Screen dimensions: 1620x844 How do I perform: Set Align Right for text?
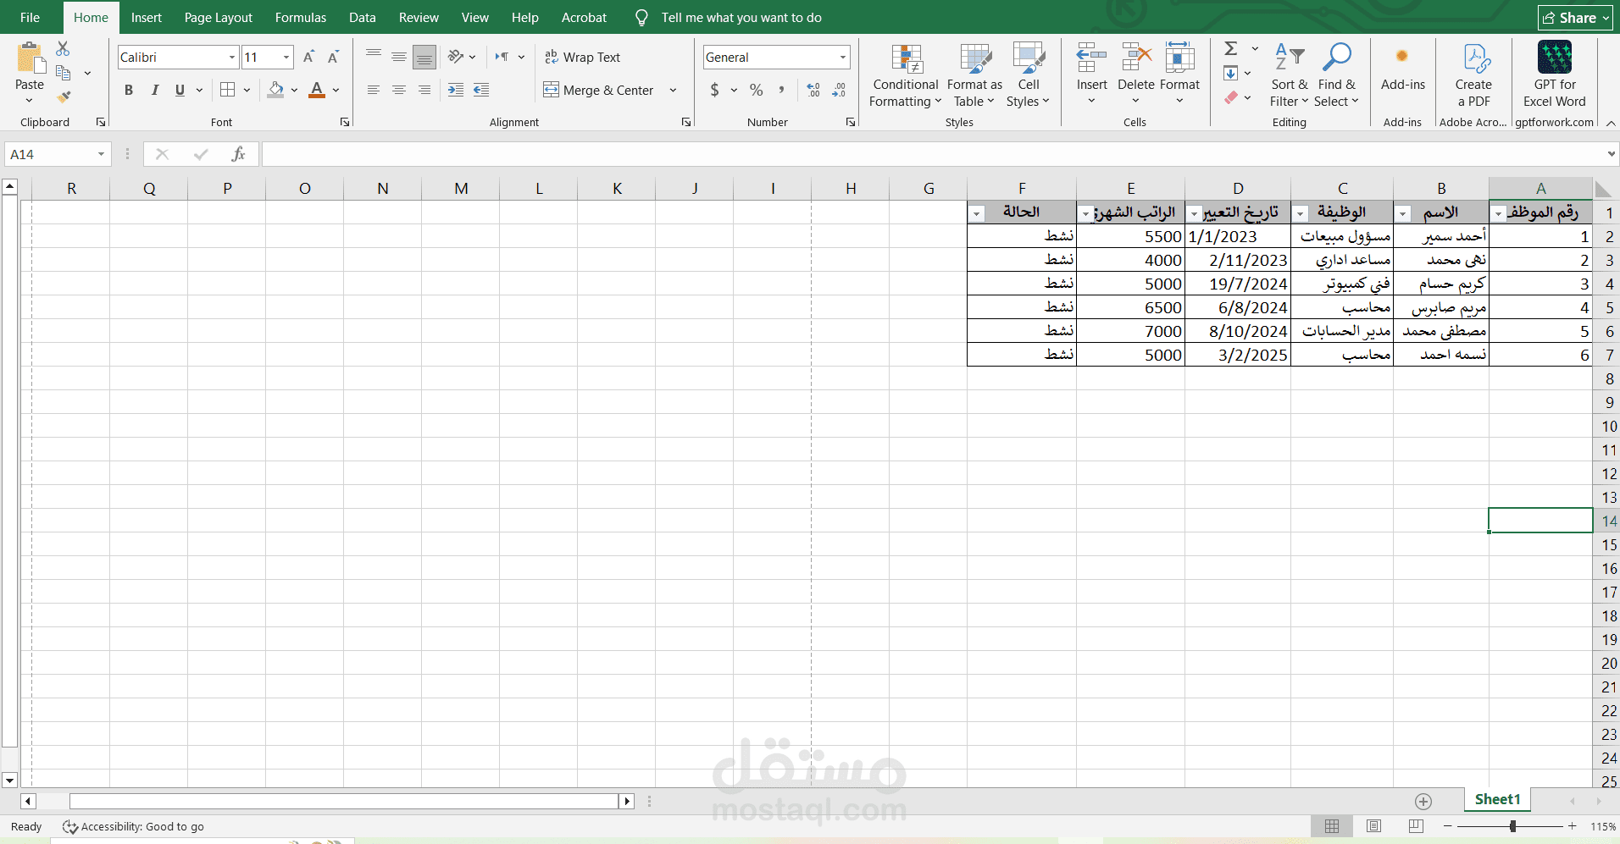click(424, 90)
